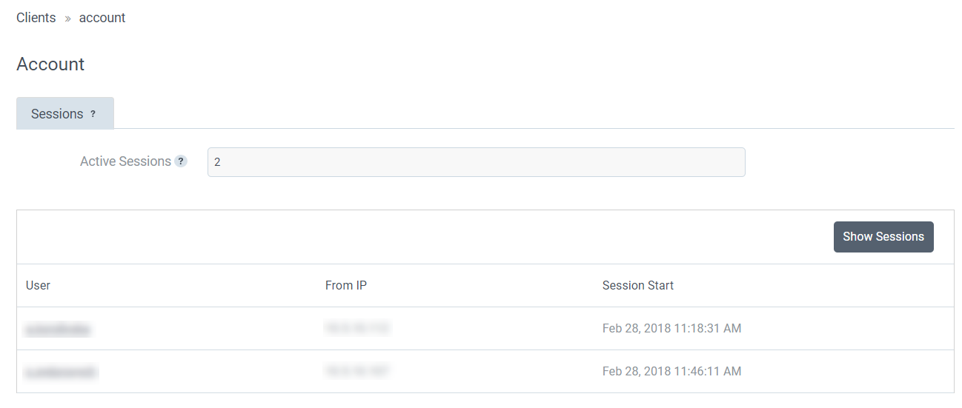Select the account breadcrumb item

click(102, 18)
